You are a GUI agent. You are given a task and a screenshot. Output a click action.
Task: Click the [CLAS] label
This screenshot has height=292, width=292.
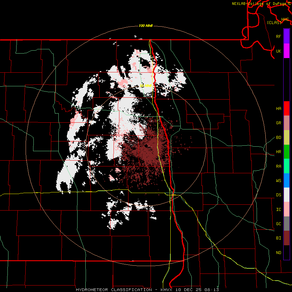(274, 22)
